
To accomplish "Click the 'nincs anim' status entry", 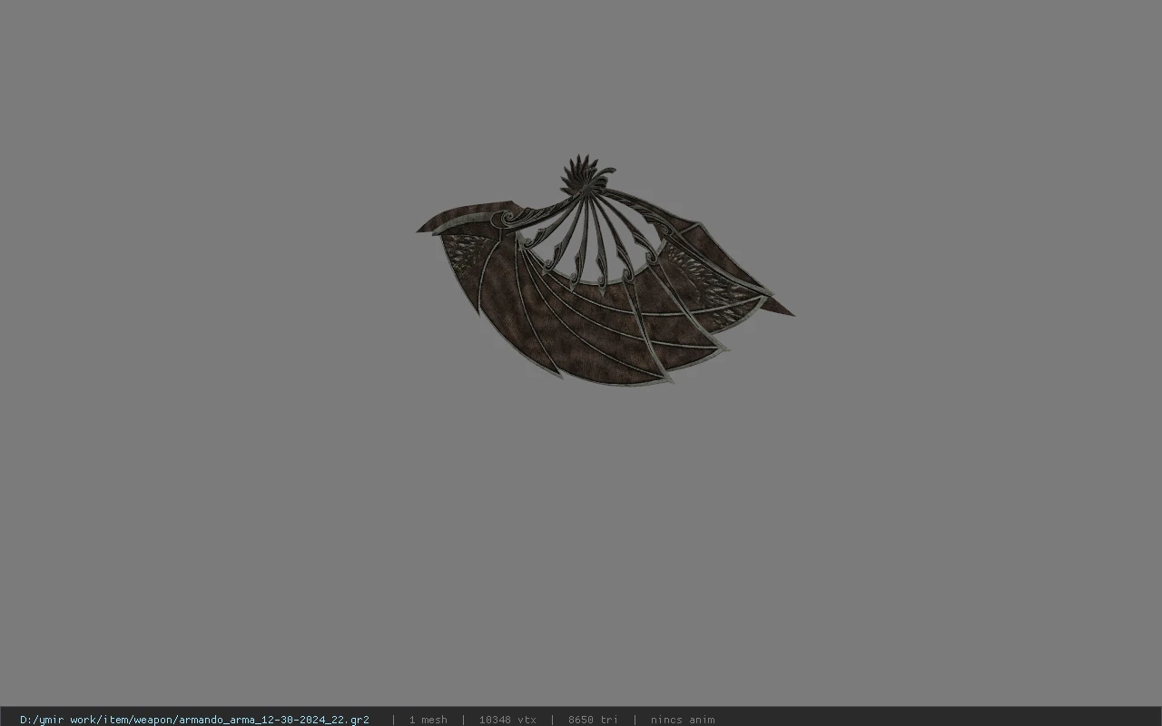I will [x=683, y=720].
